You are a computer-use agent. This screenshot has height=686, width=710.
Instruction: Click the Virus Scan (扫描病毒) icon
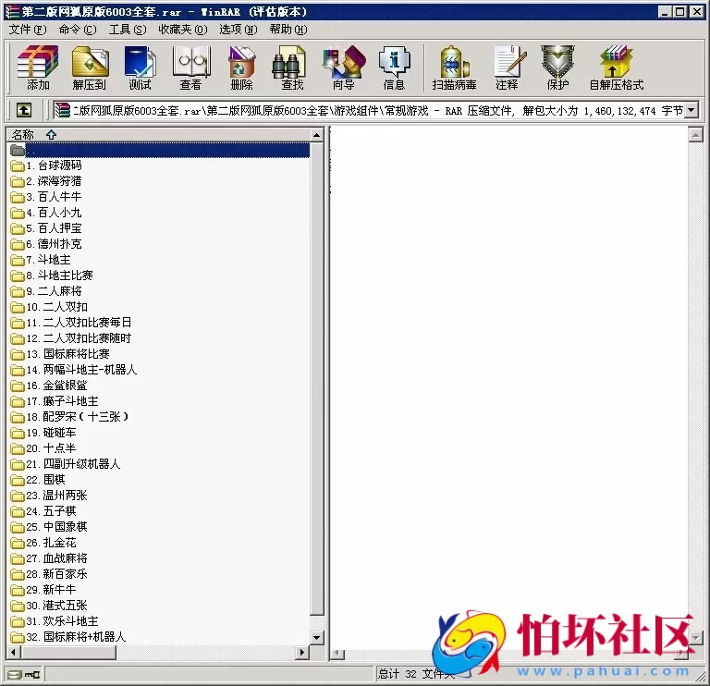tap(454, 67)
